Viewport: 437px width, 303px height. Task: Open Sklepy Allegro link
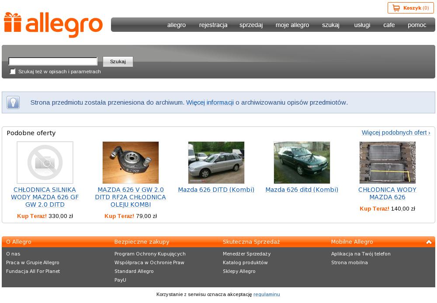[239, 271]
